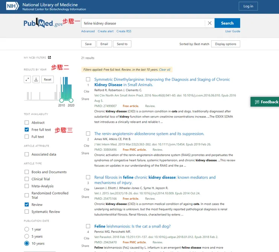The image size is (279, 252).
Task: Click Cite for result 2
Action: pos(86,146)
